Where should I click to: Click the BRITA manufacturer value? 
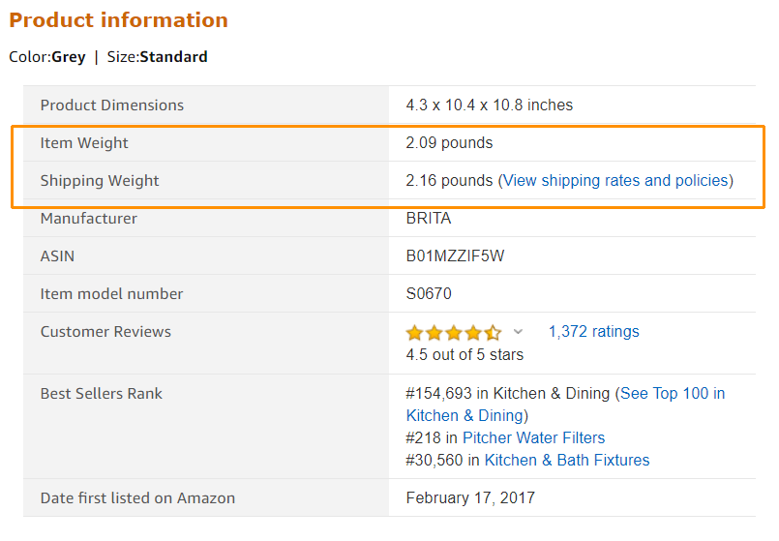pos(429,218)
